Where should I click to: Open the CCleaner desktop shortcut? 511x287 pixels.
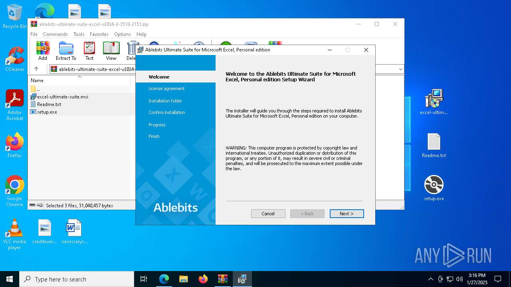coord(15,59)
